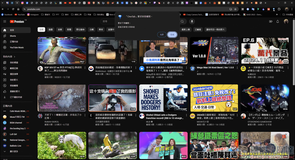The height and width of the screenshot is (160, 295).
Task: Open the YouTube hamburger guide menu
Action: coord(5,22)
